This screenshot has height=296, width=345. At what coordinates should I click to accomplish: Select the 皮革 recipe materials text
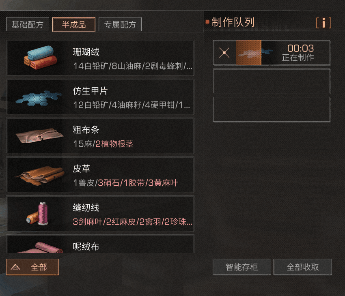(x=125, y=183)
